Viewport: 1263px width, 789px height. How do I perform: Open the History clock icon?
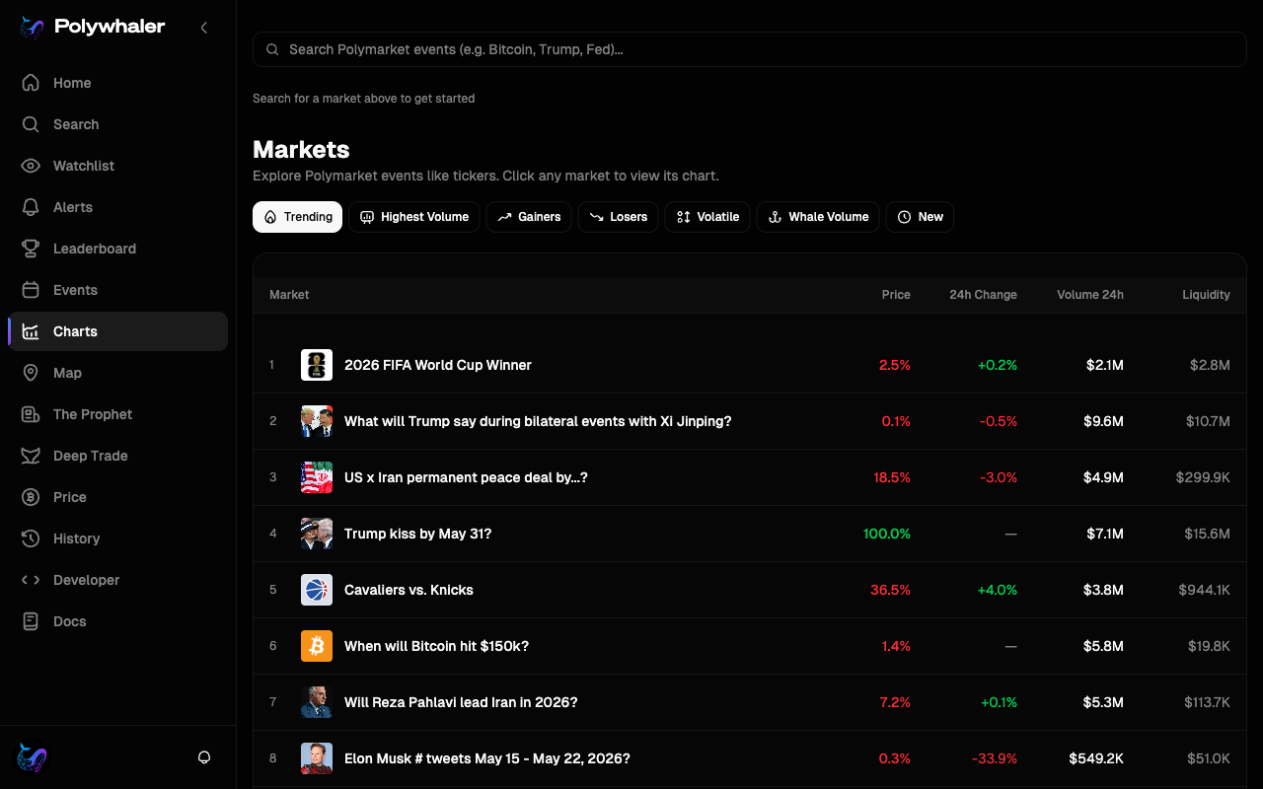click(x=31, y=538)
